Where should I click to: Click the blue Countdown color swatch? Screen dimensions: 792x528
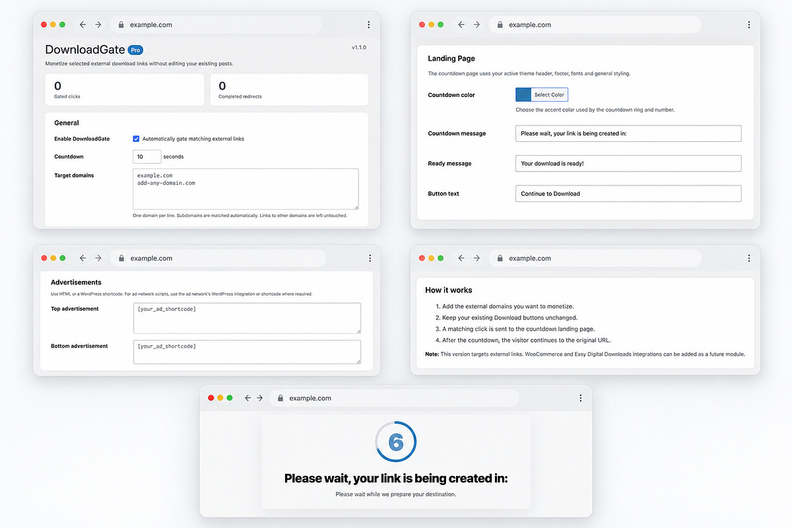tap(523, 94)
